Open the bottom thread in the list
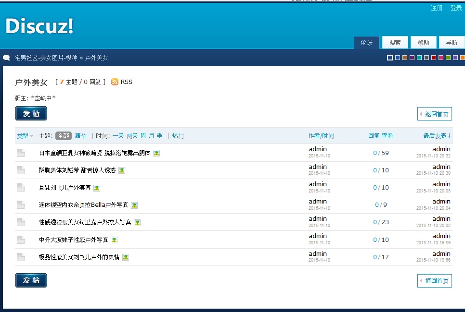This screenshot has width=465, height=312. (x=79, y=257)
